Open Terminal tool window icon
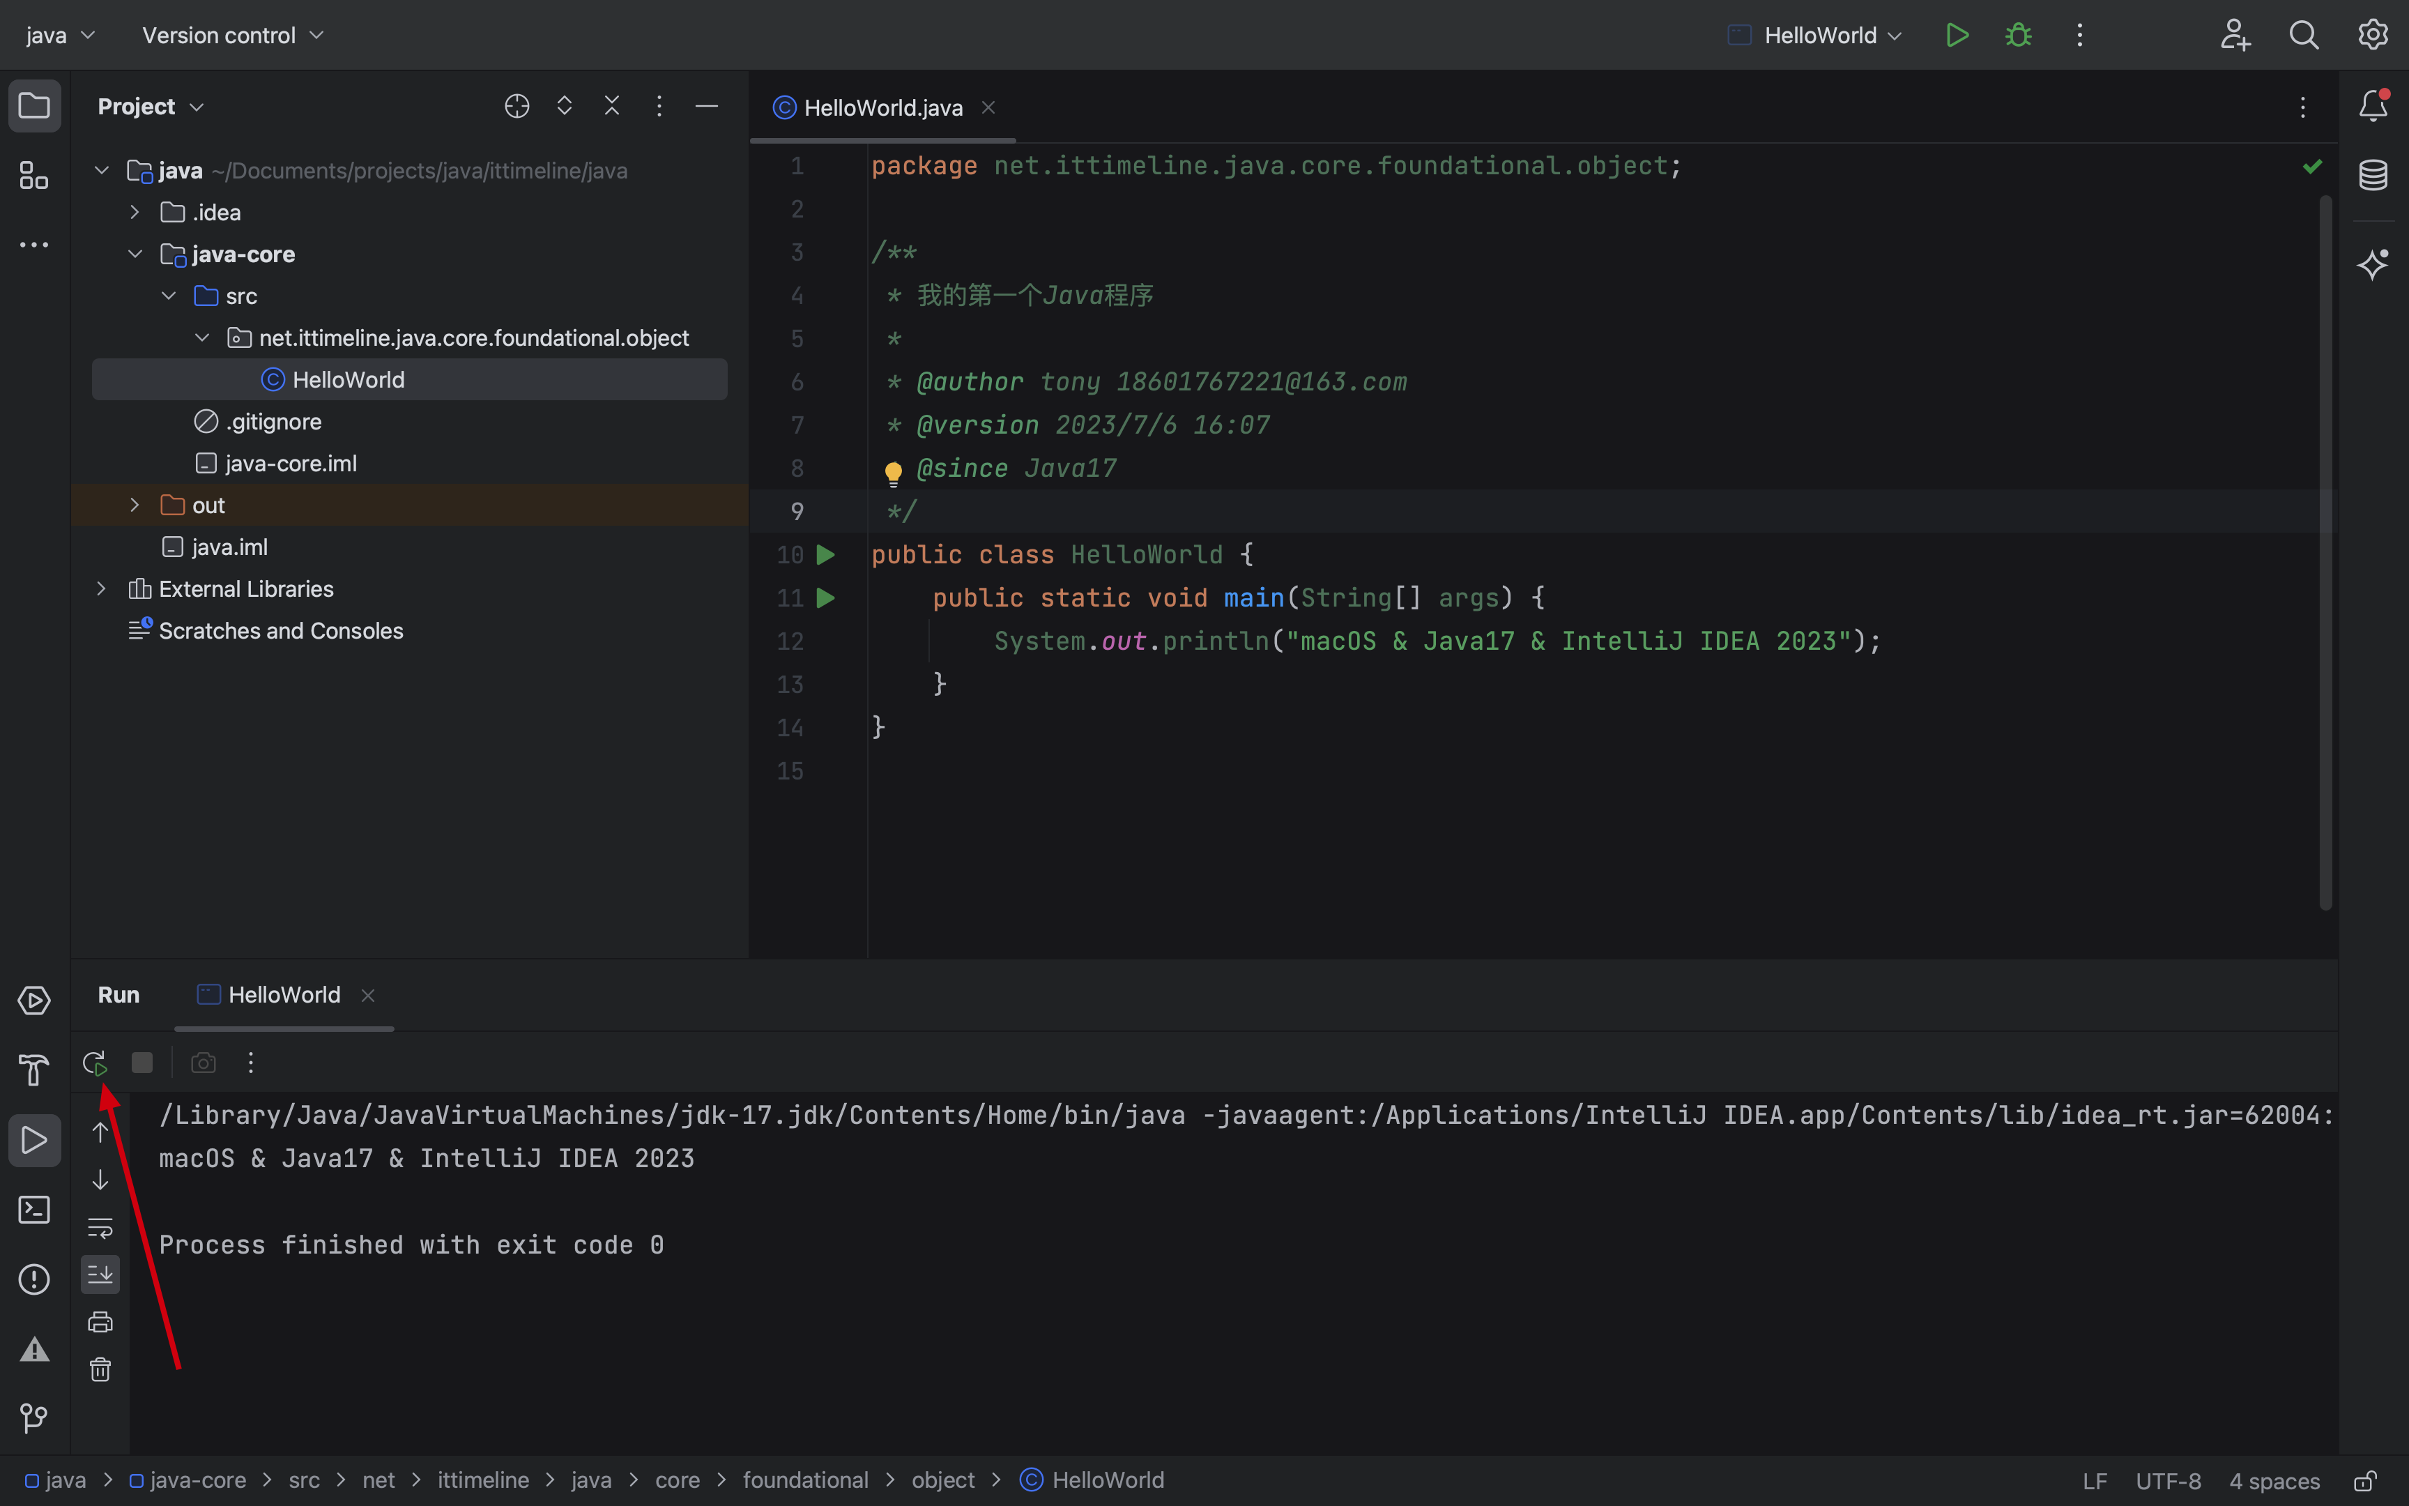The image size is (2409, 1506). click(x=34, y=1209)
